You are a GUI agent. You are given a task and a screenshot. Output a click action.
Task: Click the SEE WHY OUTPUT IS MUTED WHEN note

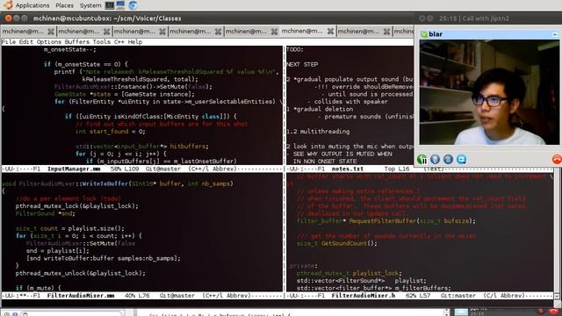coord(342,154)
